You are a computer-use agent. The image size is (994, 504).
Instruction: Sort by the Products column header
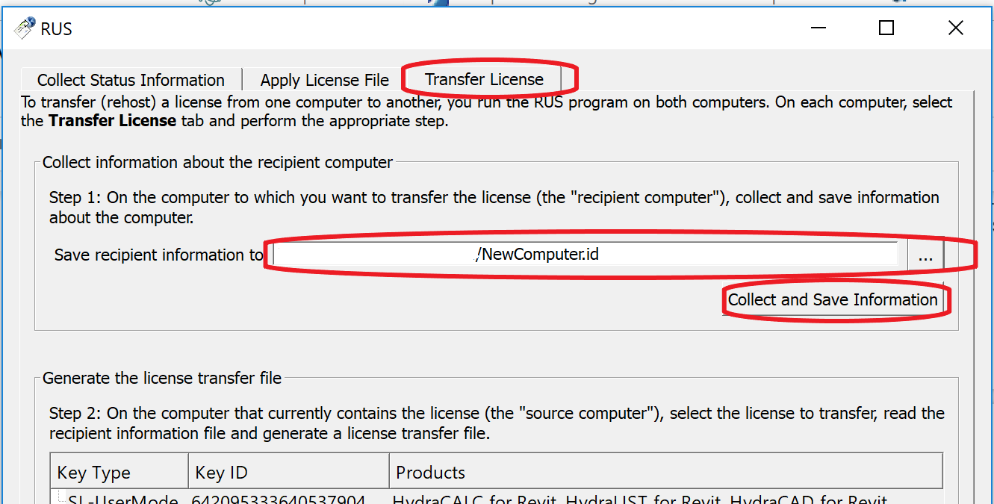[430, 471]
